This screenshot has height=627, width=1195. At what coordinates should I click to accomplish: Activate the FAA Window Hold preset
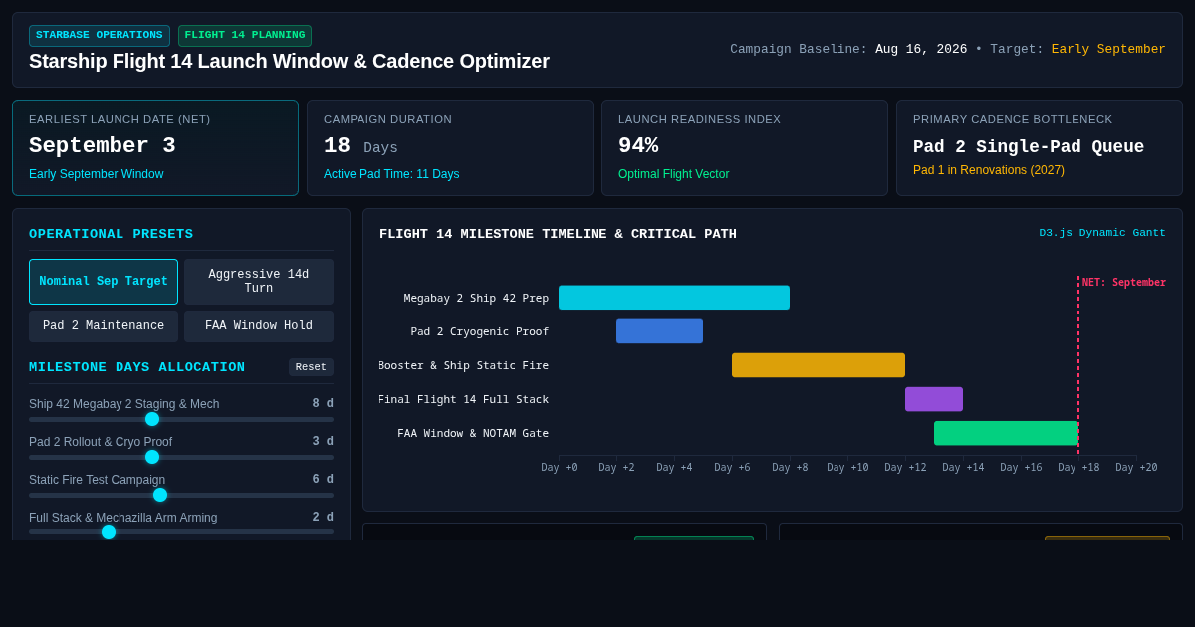point(259,326)
